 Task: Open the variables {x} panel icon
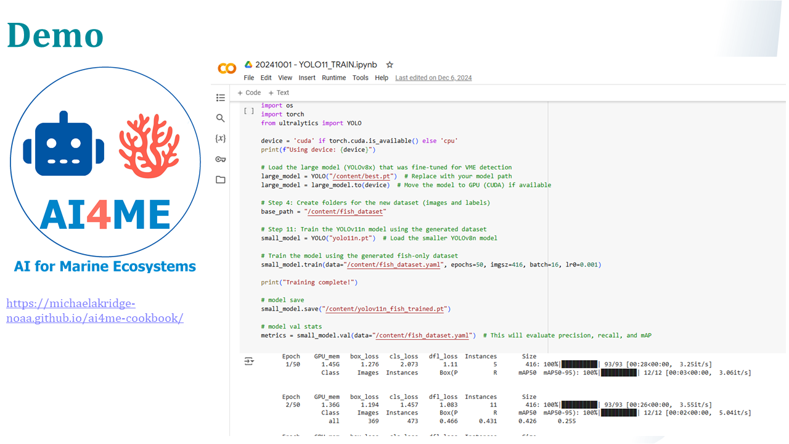tap(220, 138)
